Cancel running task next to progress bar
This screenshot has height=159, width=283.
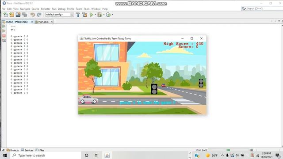click(252, 150)
